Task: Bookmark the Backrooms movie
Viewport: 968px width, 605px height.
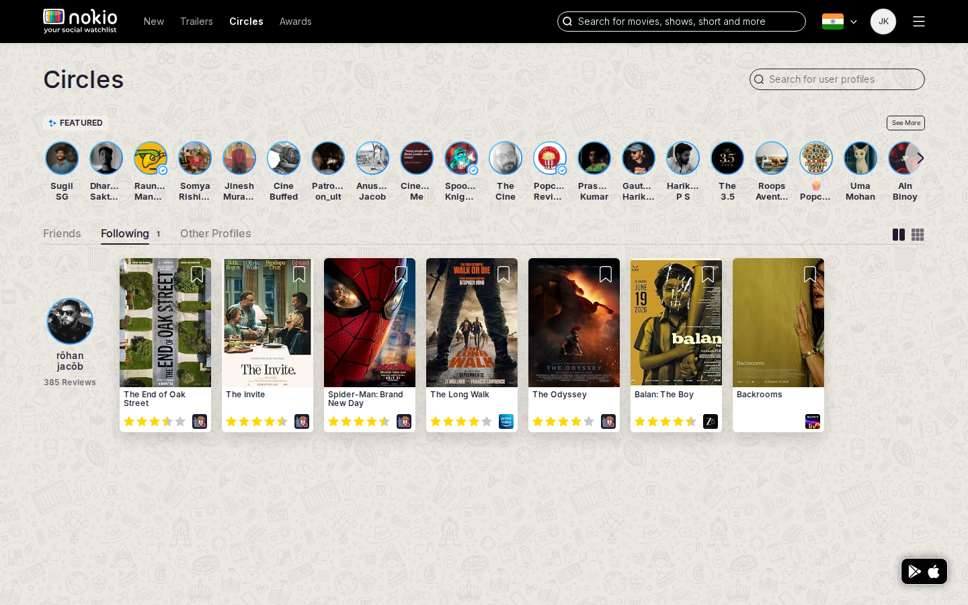Action: (x=810, y=274)
